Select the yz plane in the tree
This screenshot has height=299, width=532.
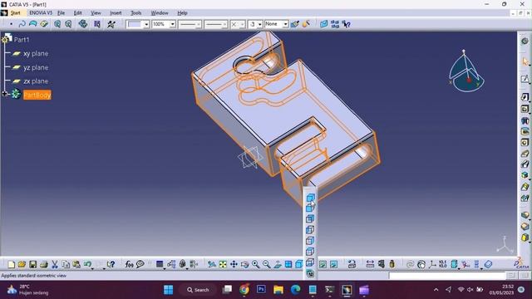tap(36, 67)
